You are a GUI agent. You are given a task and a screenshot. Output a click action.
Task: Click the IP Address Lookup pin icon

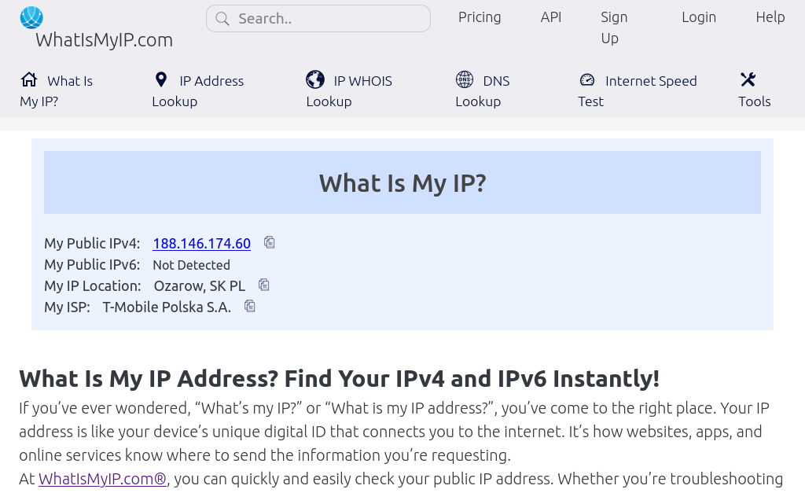pyautogui.click(x=161, y=79)
